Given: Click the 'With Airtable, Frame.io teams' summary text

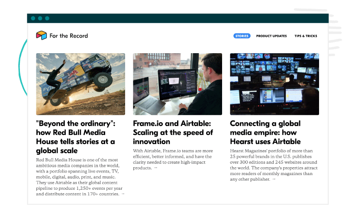Looking at the screenshot, I should (x=173, y=159).
